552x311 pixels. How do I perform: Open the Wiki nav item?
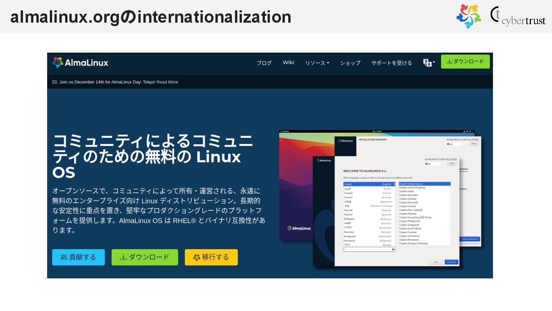pyautogui.click(x=288, y=63)
